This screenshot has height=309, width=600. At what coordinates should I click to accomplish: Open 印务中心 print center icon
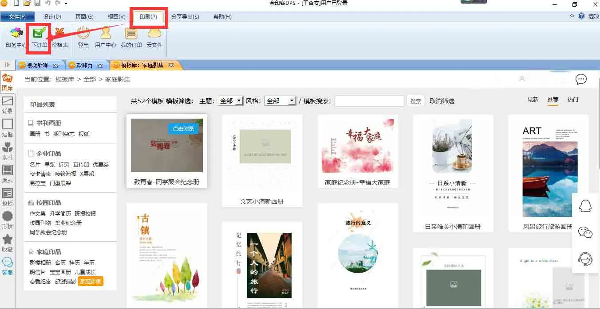point(16,37)
